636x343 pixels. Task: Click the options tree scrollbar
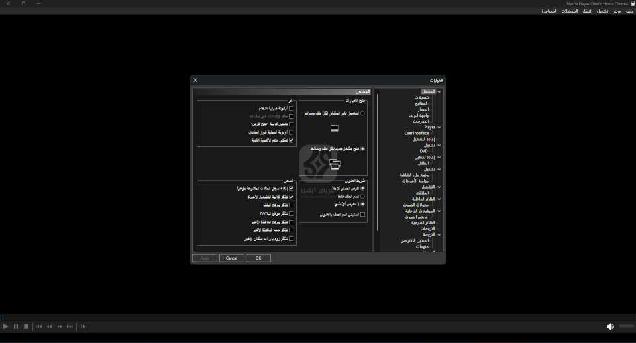[377, 162]
